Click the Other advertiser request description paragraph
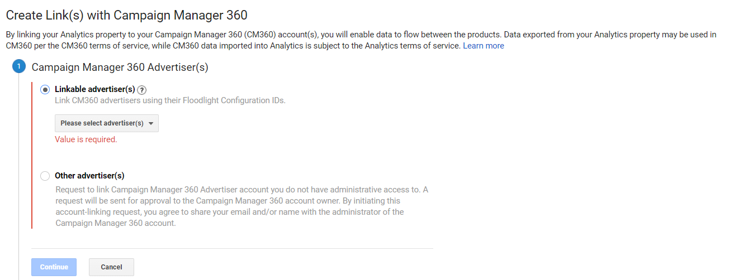729x280 pixels. pos(242,206)
